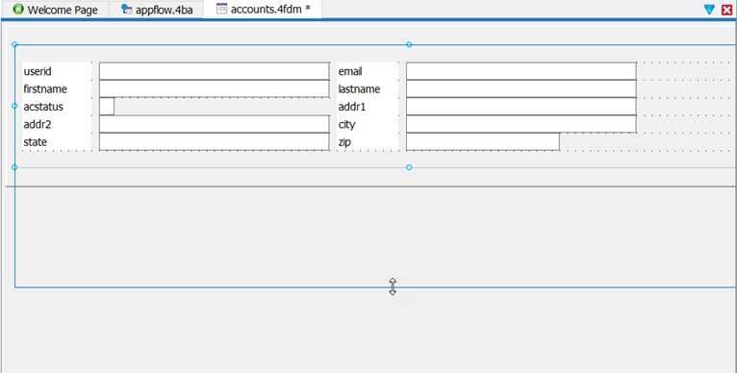The height and width of the screenshot is (373, 737).
Task: Click the userid input field
Action: (x=215, y=71)
